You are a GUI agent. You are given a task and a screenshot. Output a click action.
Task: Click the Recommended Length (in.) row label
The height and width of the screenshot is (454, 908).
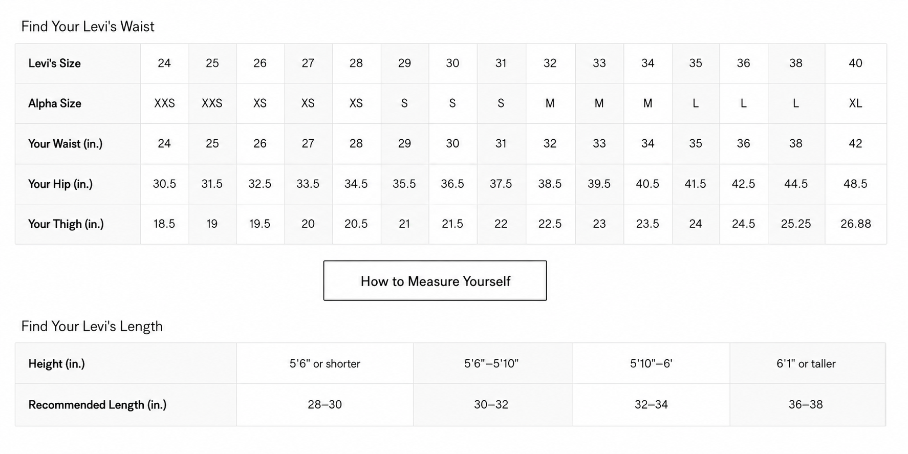point(97,405)
